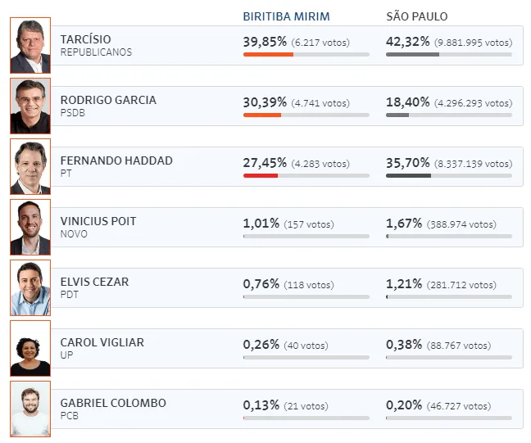This screenshot has width=531, height=443.
Task: Click the Gabriel Colombo name
Action: (113, 403)
